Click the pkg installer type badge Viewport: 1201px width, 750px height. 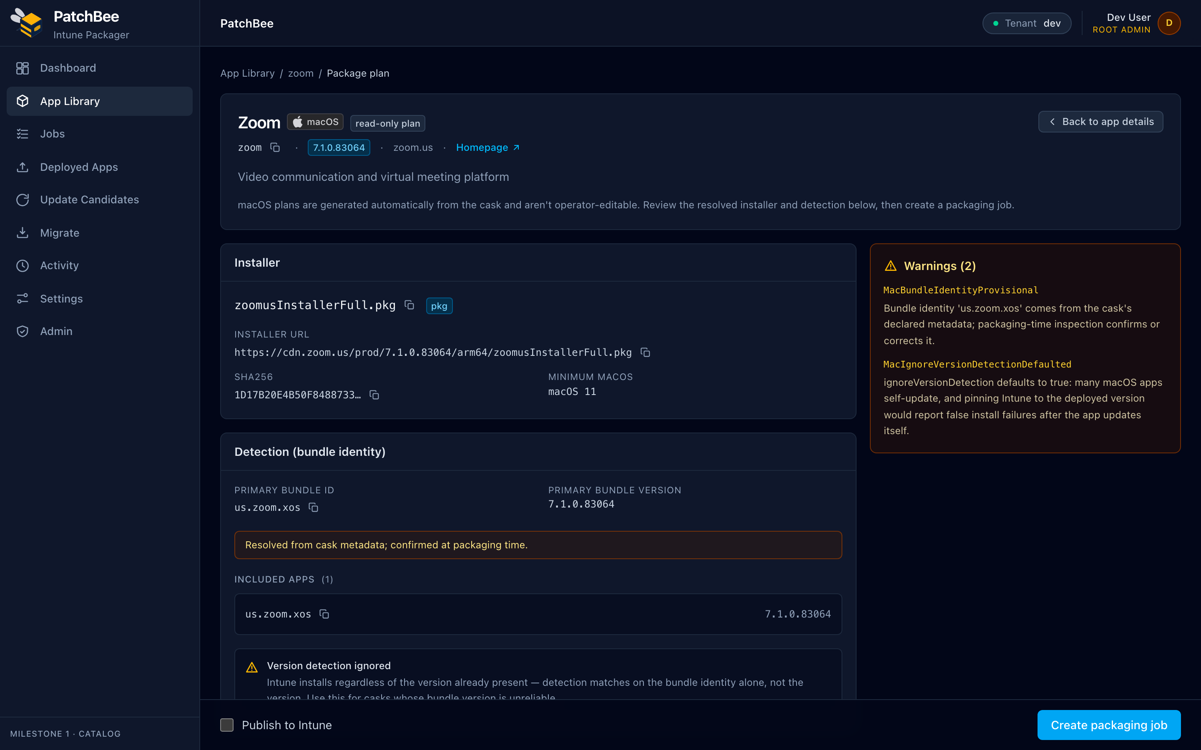[439, 305]
